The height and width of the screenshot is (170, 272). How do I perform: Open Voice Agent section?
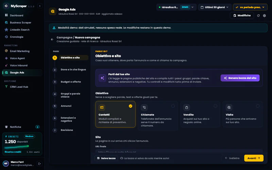tap(22, 58)
